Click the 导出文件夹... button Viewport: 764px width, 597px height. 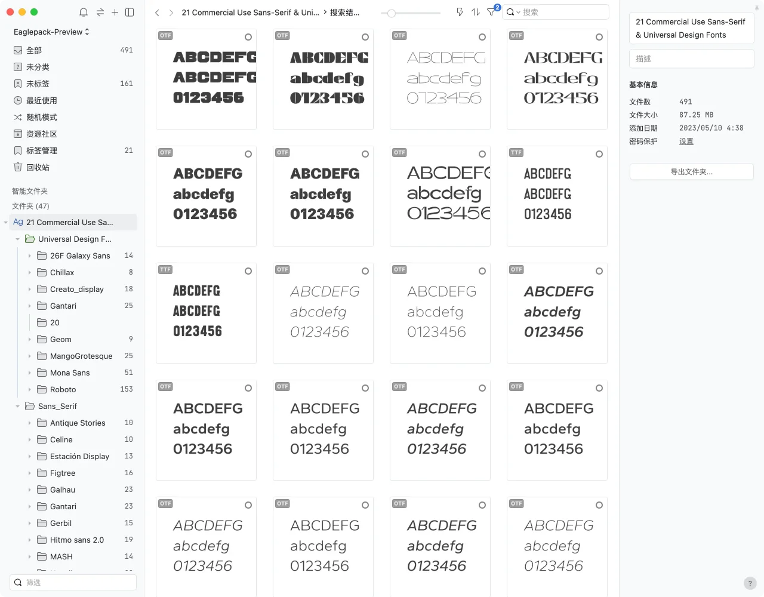point(691,172)
